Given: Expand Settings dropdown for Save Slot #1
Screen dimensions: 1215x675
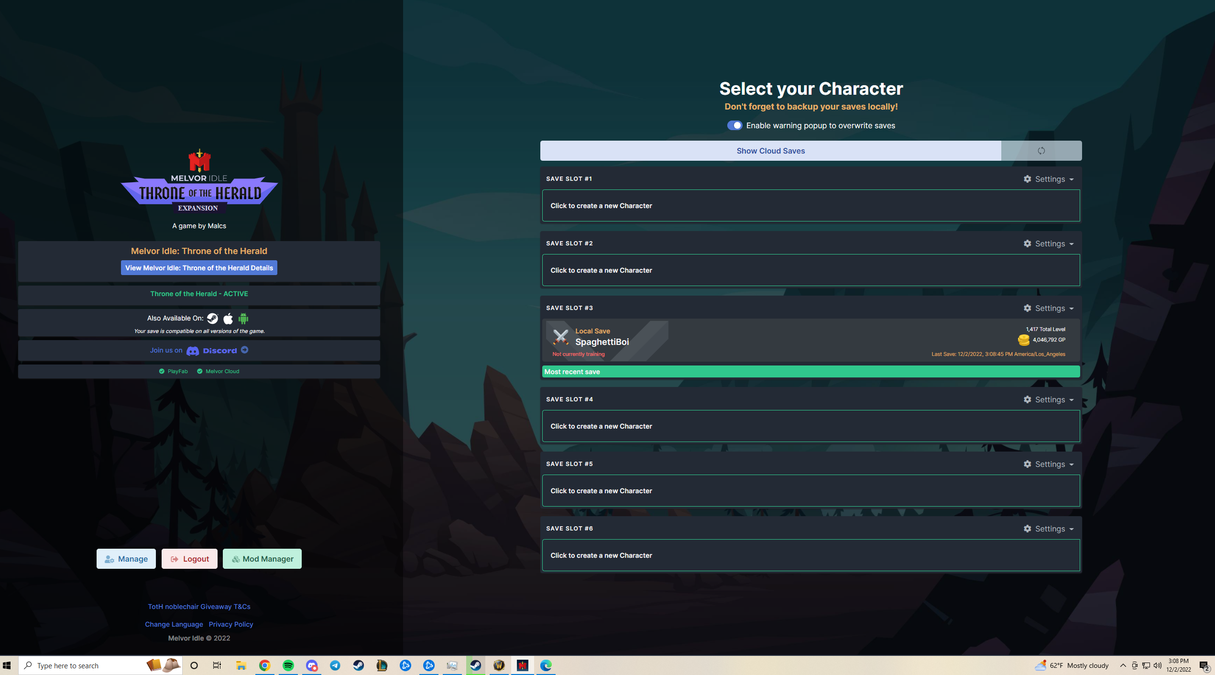Looking at the screenshot, I should pyautogui.click(x=1049, y=179).
